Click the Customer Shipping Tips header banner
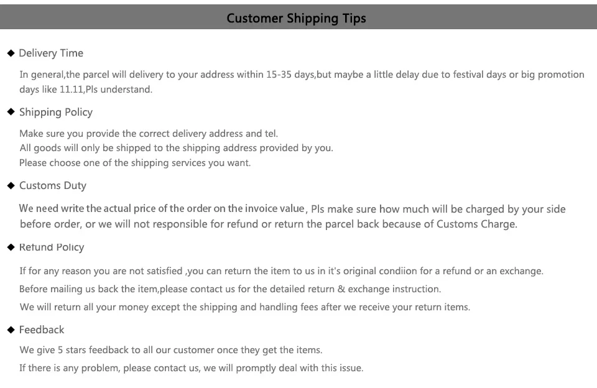Screen dimensions: 597x388 coord(298,17)
